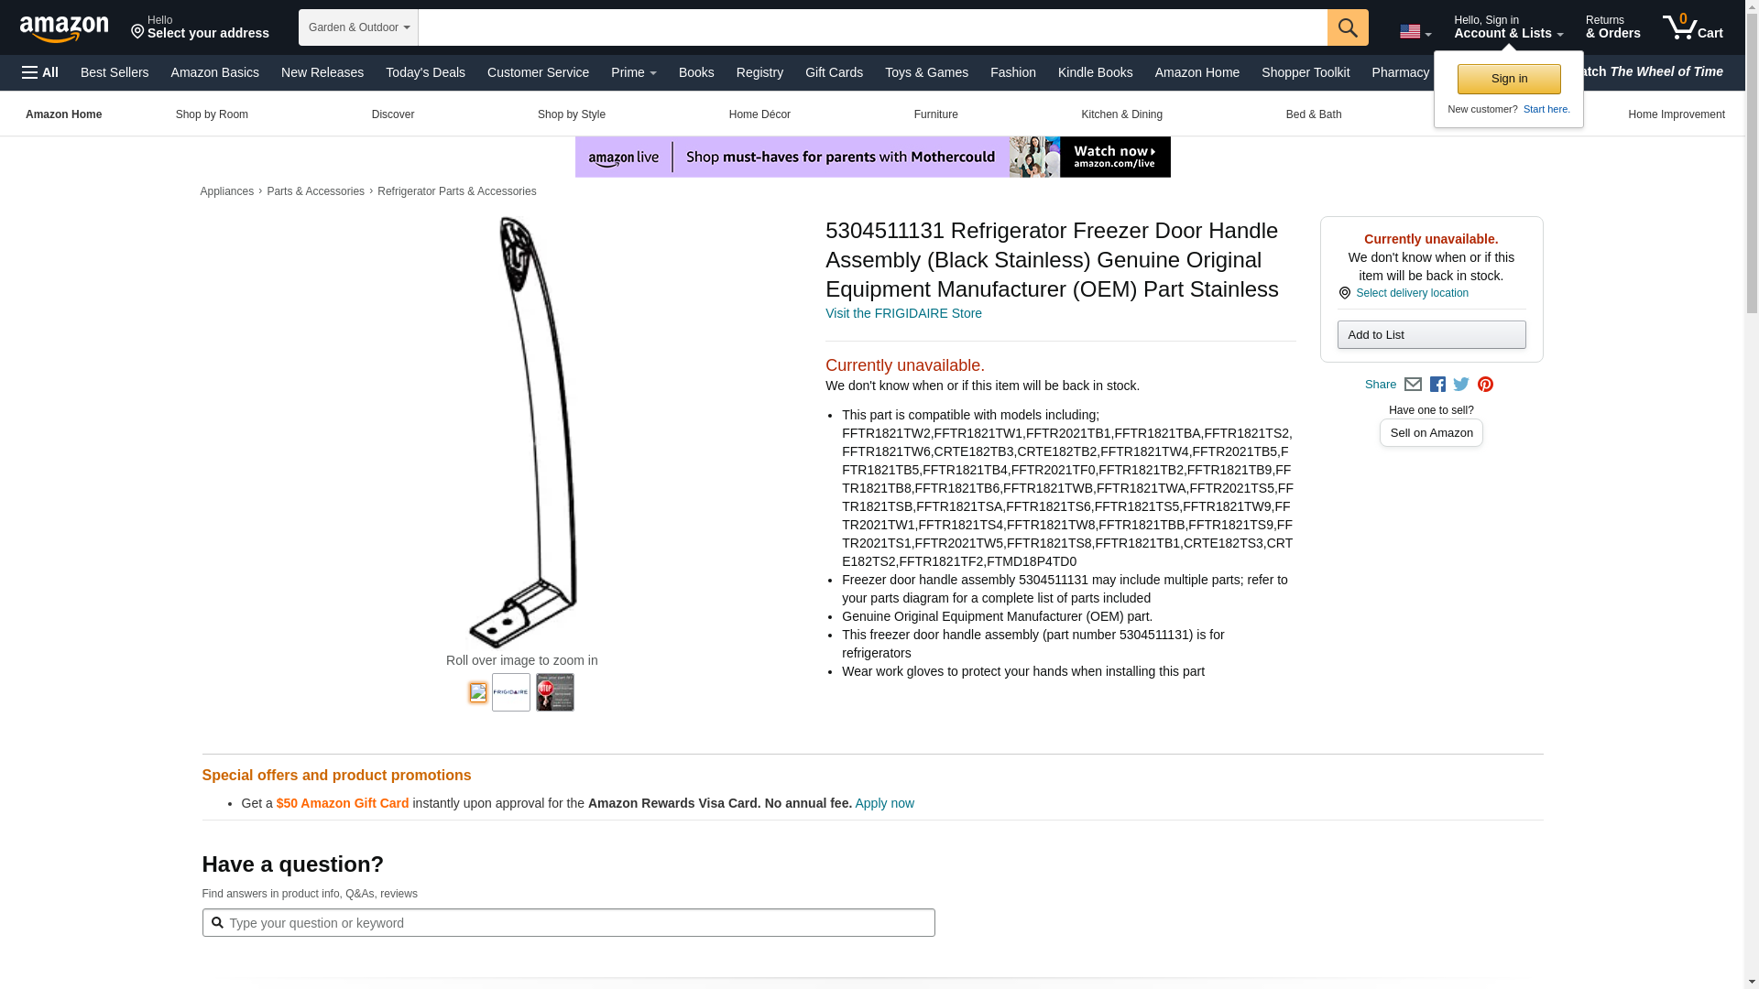Image resolution: width=1759 pixels, height=989 pixels.
Task: Expand the Garden & Outdoor search category dropdown
Action: (358, 27)
